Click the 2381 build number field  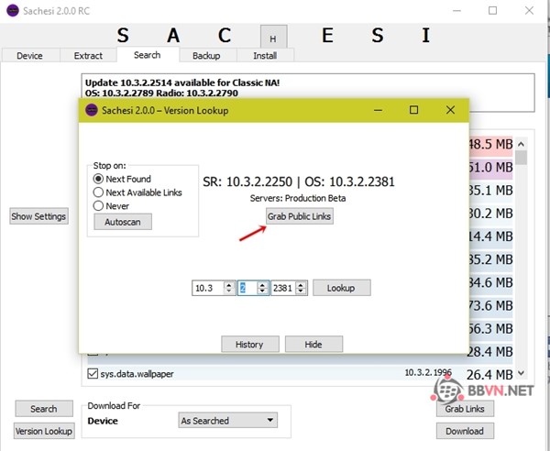point(282,288)
